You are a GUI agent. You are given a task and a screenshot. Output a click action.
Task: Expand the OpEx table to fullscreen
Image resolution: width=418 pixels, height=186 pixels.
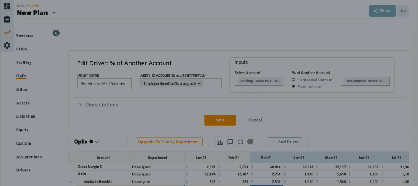(x=240, y=142)
